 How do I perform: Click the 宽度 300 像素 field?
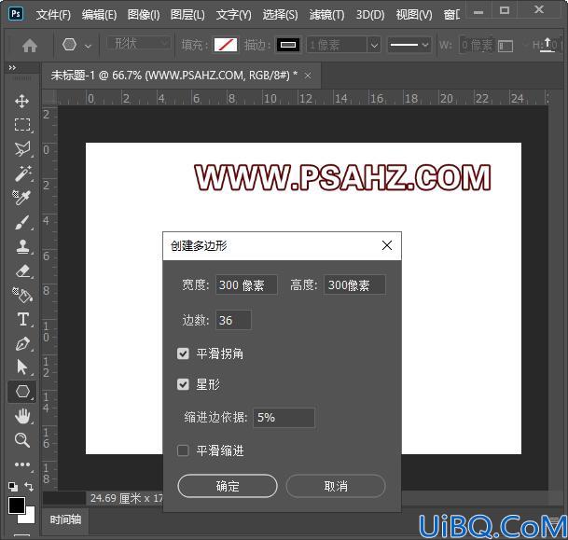point(246,285)
